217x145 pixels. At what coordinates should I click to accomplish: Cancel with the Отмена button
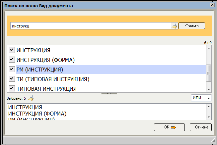200,127
